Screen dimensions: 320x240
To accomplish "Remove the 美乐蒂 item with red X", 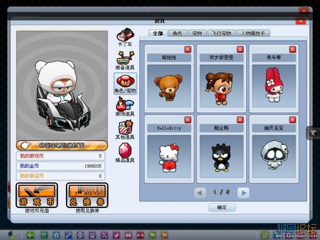I will 293,49.
